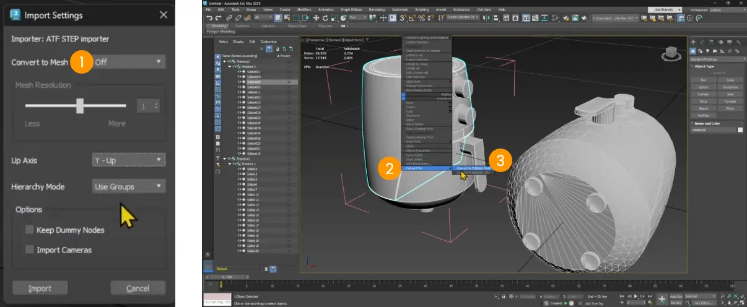Switch to the Modify command panel tab

(702, 42)
